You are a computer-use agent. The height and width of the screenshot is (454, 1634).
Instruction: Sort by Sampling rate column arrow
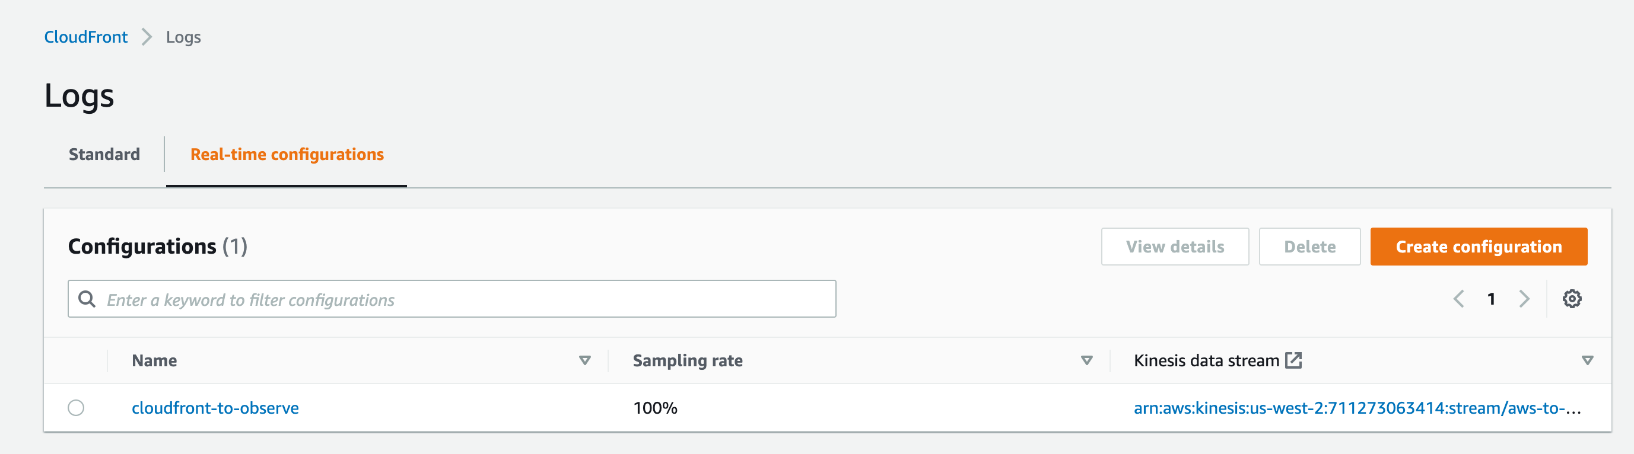click(x=1086, y=361)
